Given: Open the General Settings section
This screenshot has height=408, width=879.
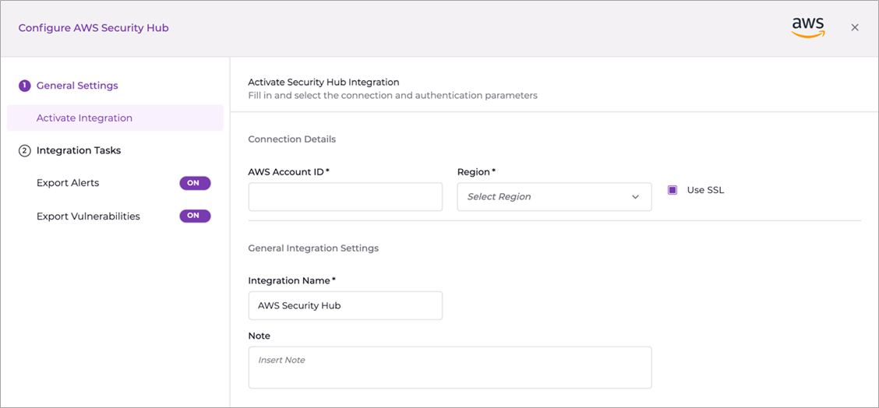Looking at the screenshot, I should [77, 86].
